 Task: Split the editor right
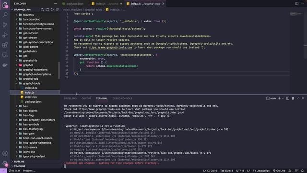(297, 3)
